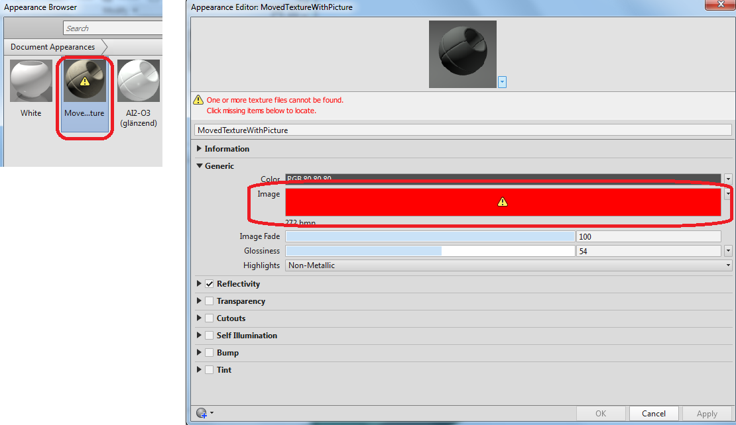Click the missing texture alert icon above the name field

(x=198, y=99)
